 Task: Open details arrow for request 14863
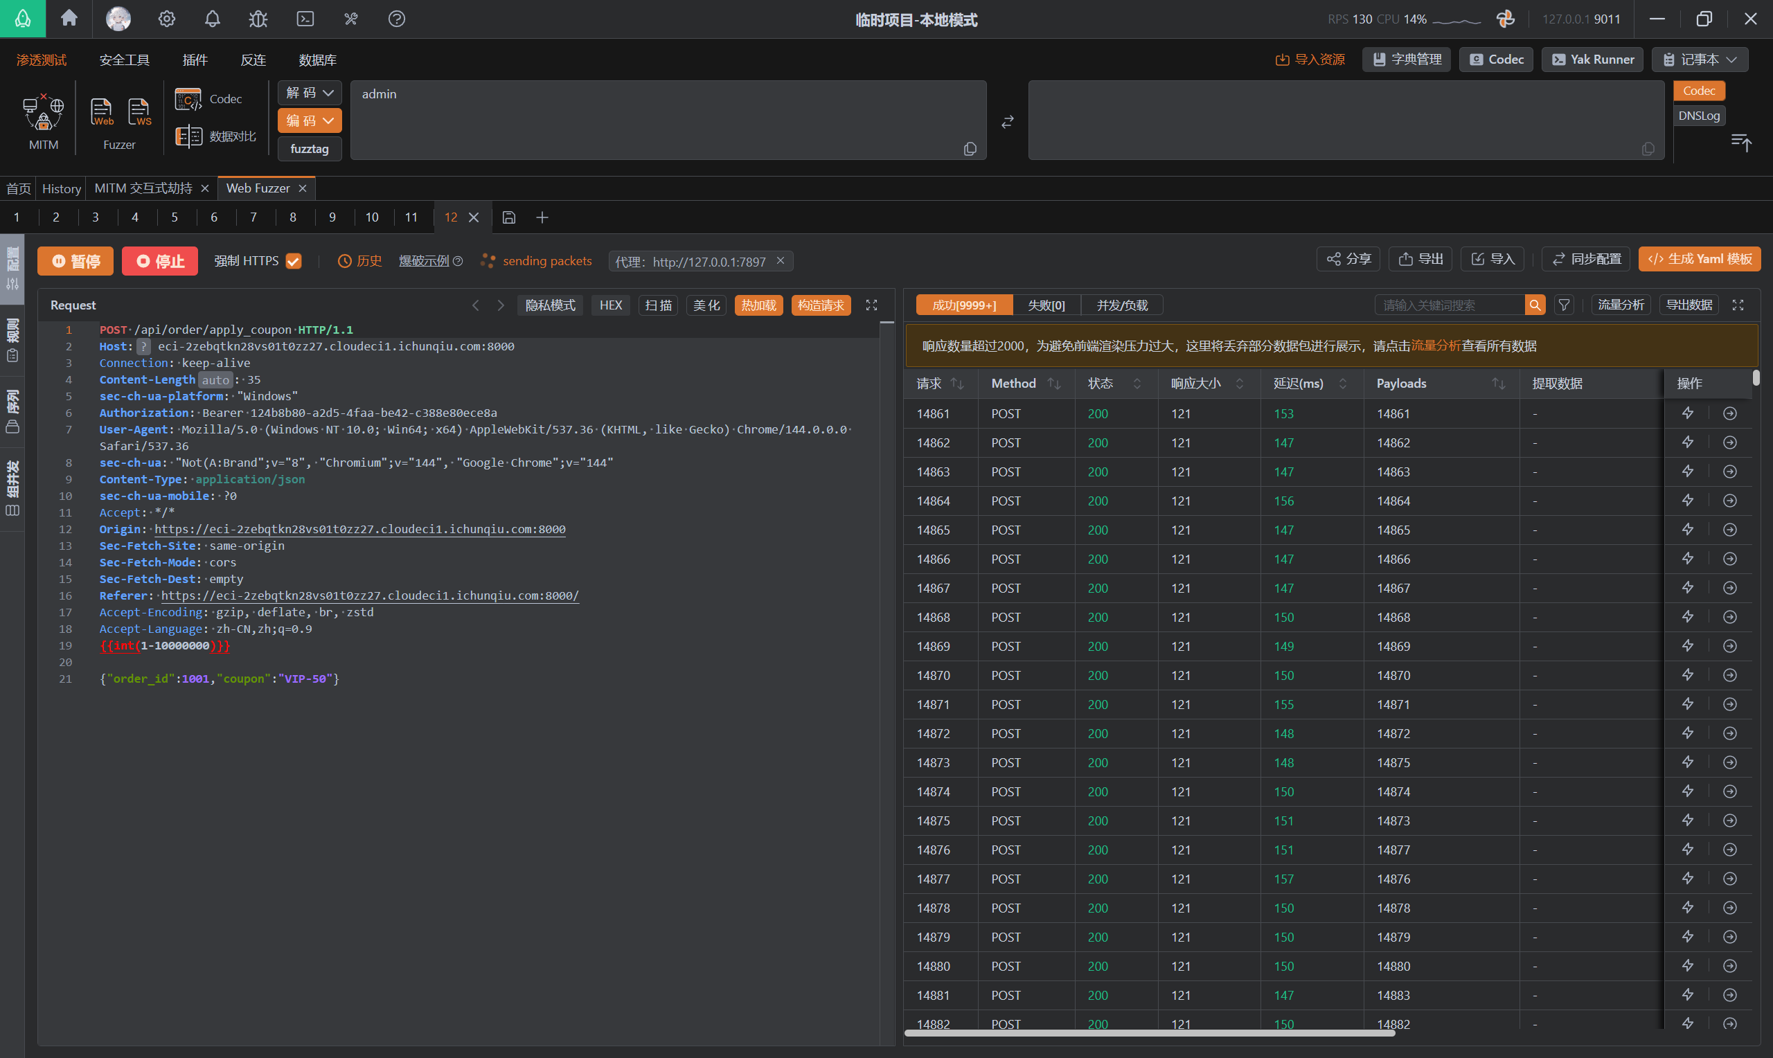point(1729,472)
